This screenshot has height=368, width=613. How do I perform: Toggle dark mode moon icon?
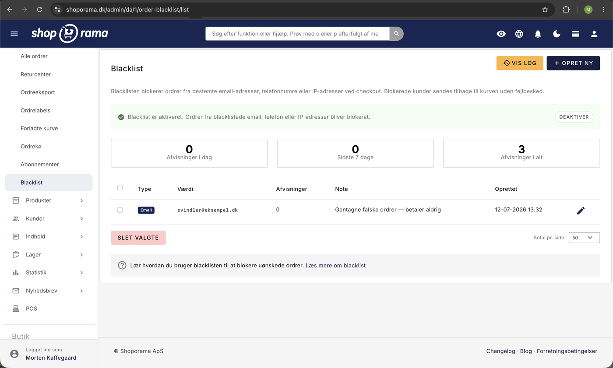[x=557, y=34]
